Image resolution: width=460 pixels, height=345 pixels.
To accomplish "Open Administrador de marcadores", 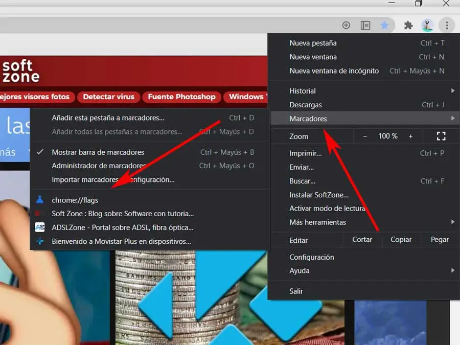I will click(x=150, y=166).
